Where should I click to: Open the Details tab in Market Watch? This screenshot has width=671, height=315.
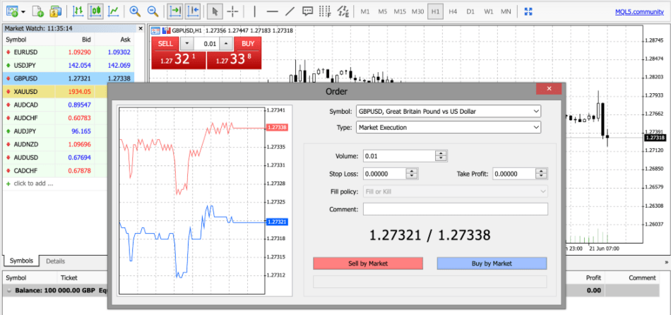56,261
